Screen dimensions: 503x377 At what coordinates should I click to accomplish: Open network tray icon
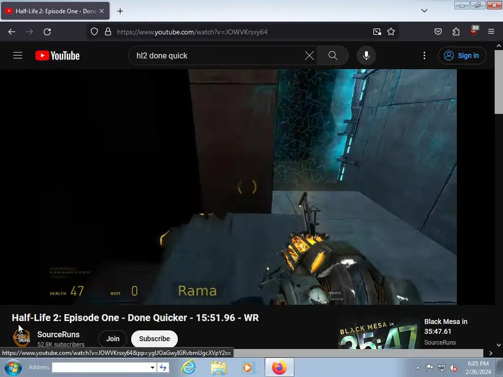coord(442,368)
